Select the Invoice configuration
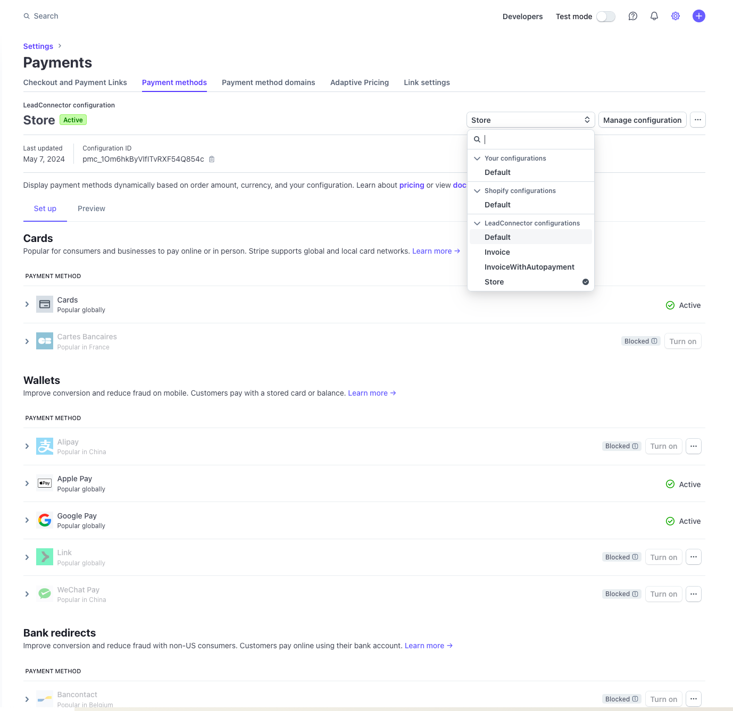 point(531,252)
